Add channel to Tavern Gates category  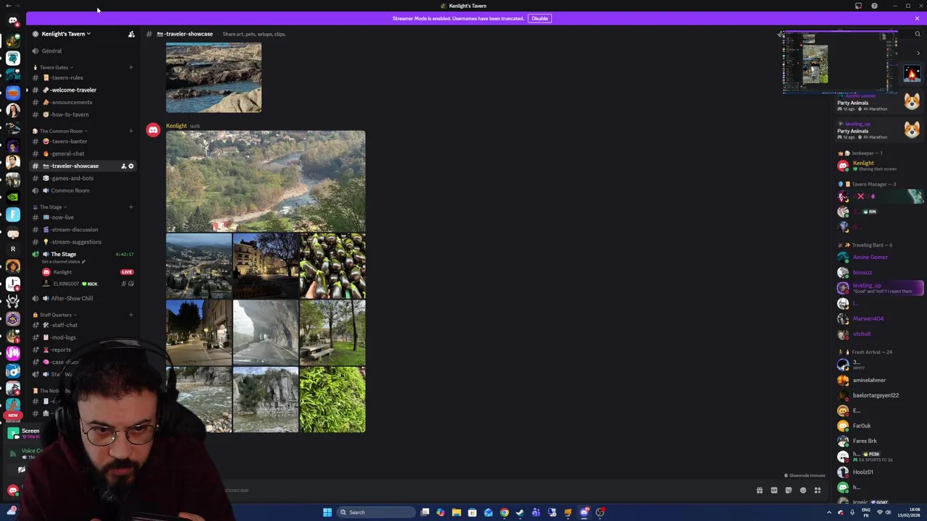[x=131, y=67]
